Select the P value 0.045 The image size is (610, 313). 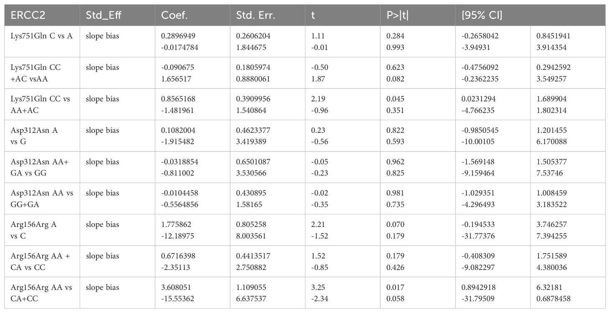pos(395,99)
